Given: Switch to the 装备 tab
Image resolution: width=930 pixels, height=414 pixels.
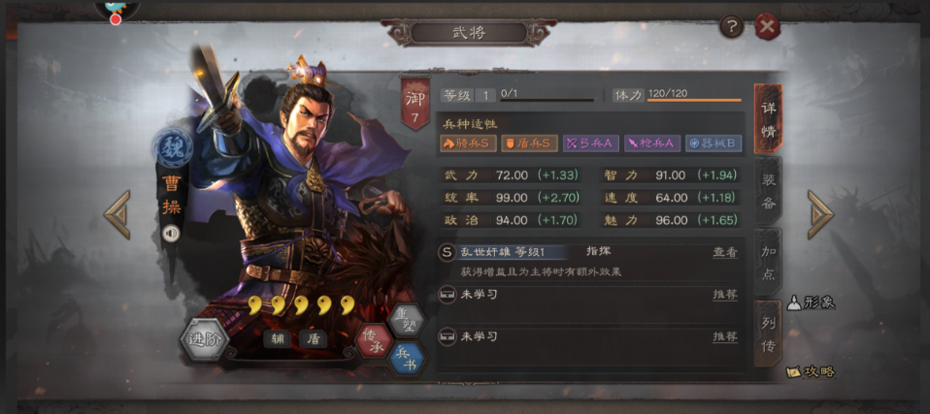Looking at the screenshot, I should (x=768, y=191).
